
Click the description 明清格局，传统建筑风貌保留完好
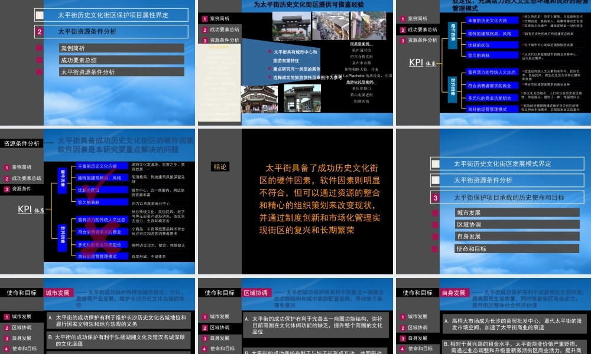coord(158,179)
